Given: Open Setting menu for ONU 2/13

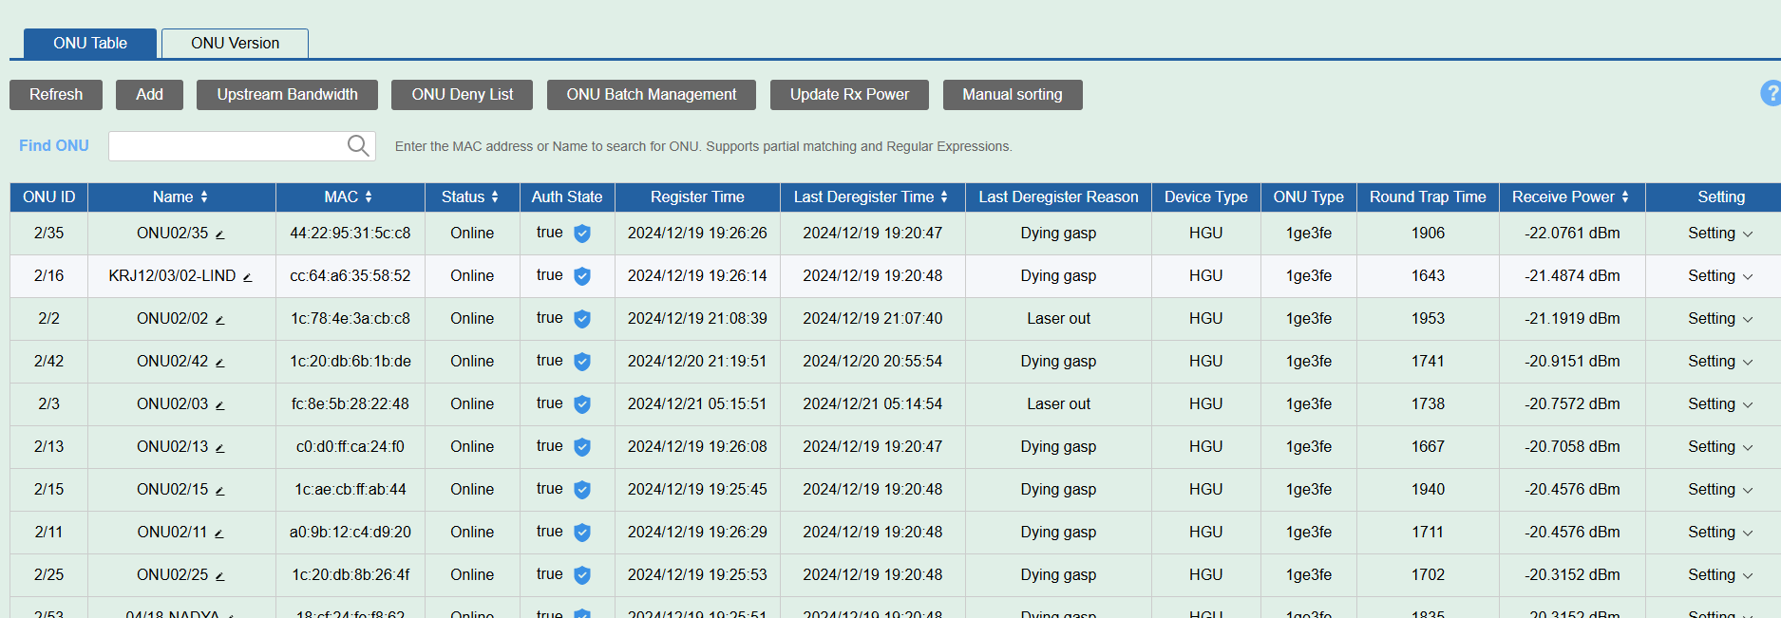Looking at the screenshot, I should pos(1720,446).
